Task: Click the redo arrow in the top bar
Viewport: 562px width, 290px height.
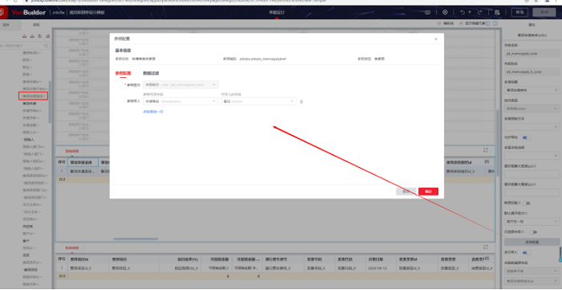Action: 479,12
